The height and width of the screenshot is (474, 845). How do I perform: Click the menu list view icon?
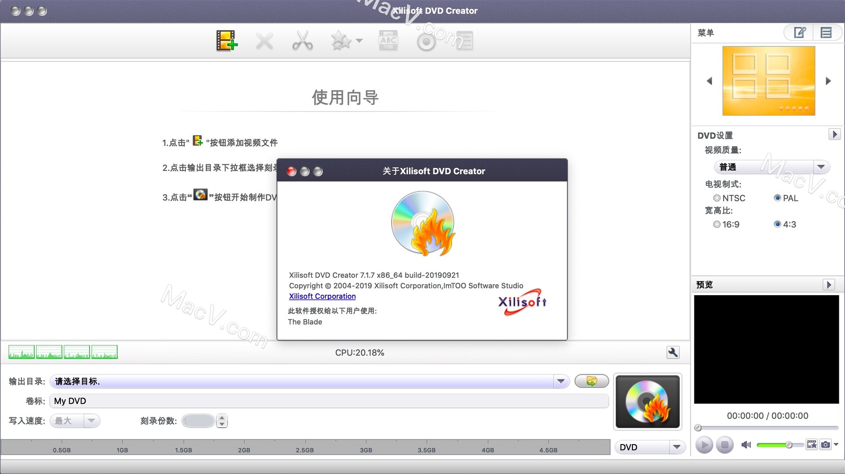click(826, 33)
